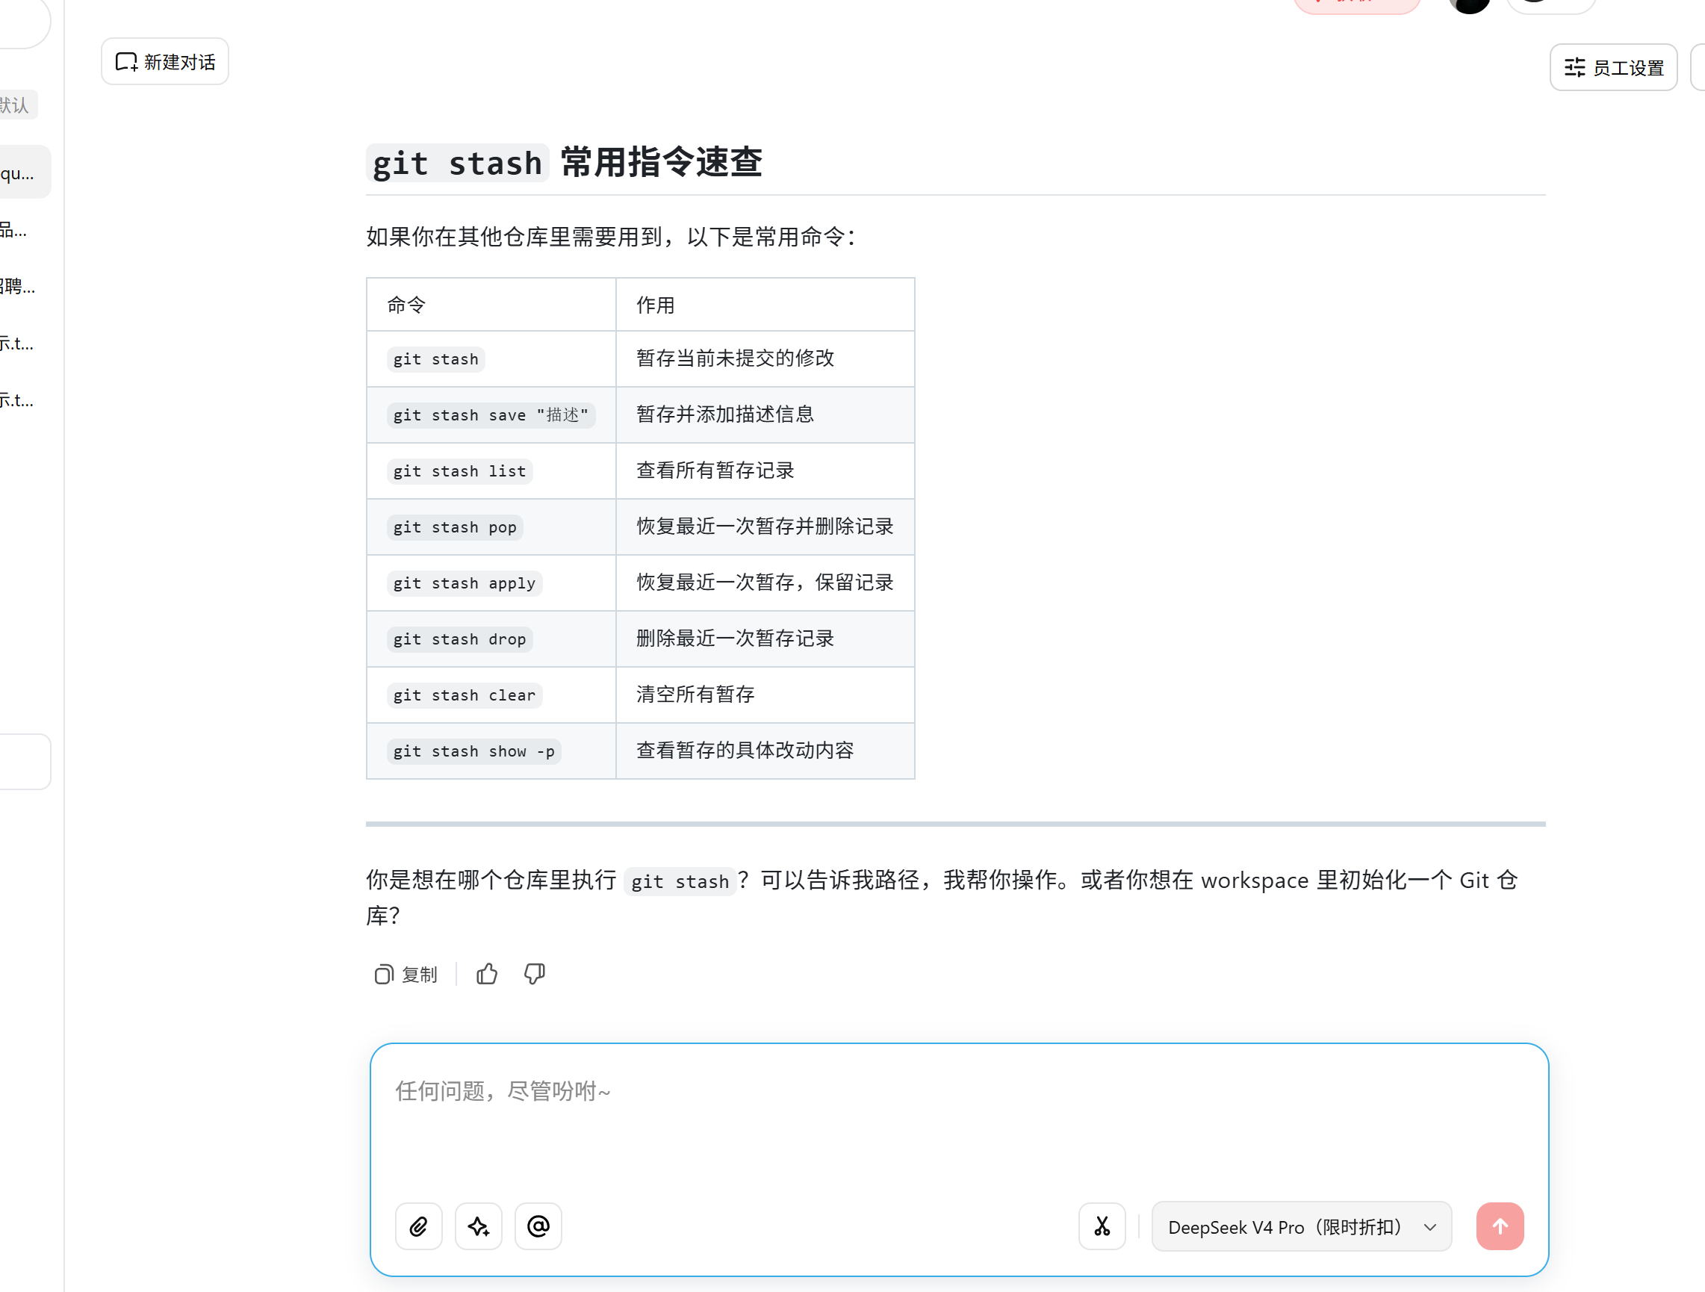
Task: Click the thumbs down icon
Action: pos(535,975)
